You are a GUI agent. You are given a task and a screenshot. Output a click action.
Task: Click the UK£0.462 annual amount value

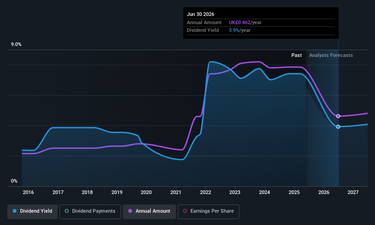(x=239, y=22)
